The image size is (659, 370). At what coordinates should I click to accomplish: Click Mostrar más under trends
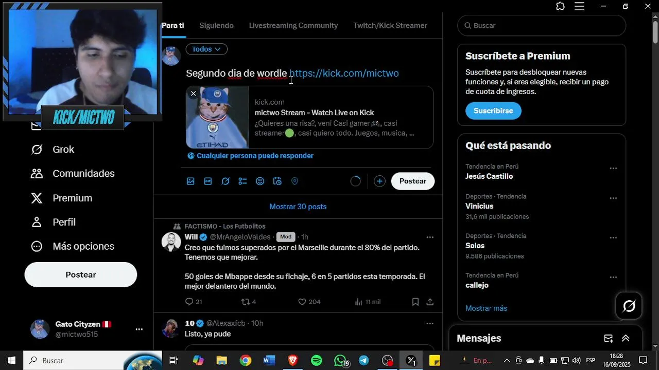click(486, 308)
